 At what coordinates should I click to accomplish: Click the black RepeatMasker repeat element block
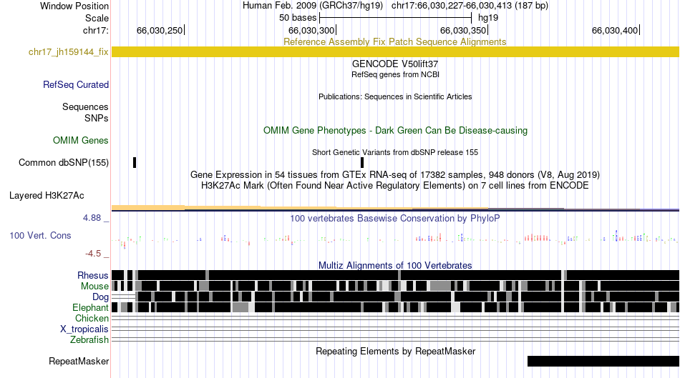[x=603, y=361]
